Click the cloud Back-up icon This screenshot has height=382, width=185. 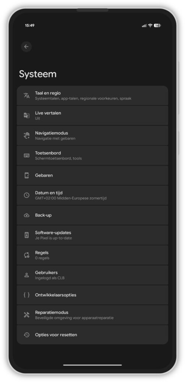27,215
